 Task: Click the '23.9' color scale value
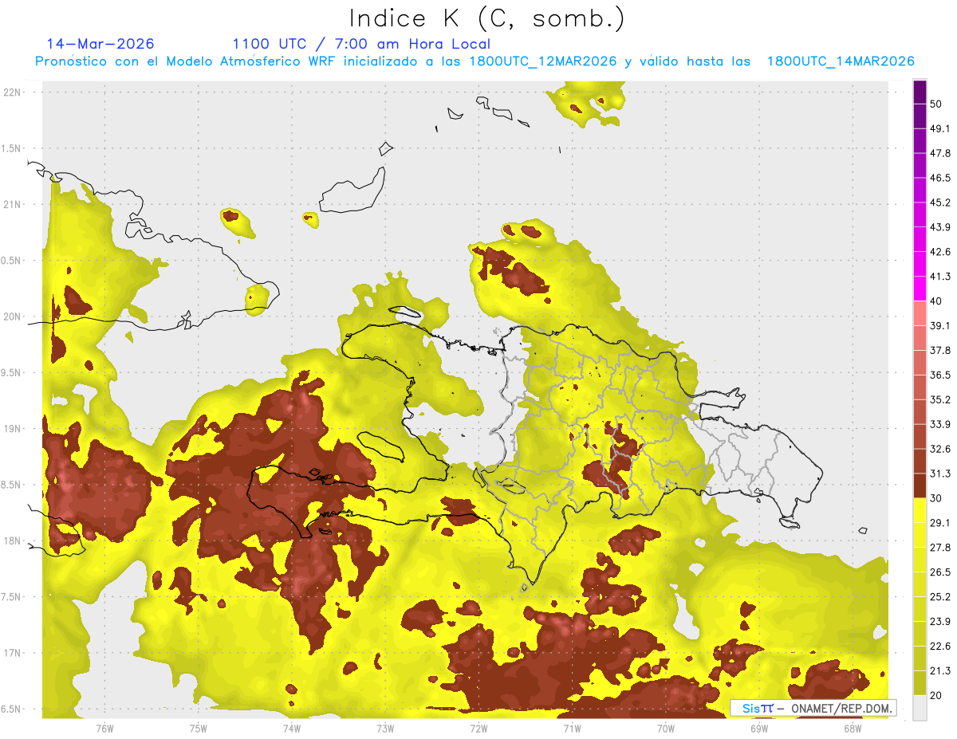[940, 622]
